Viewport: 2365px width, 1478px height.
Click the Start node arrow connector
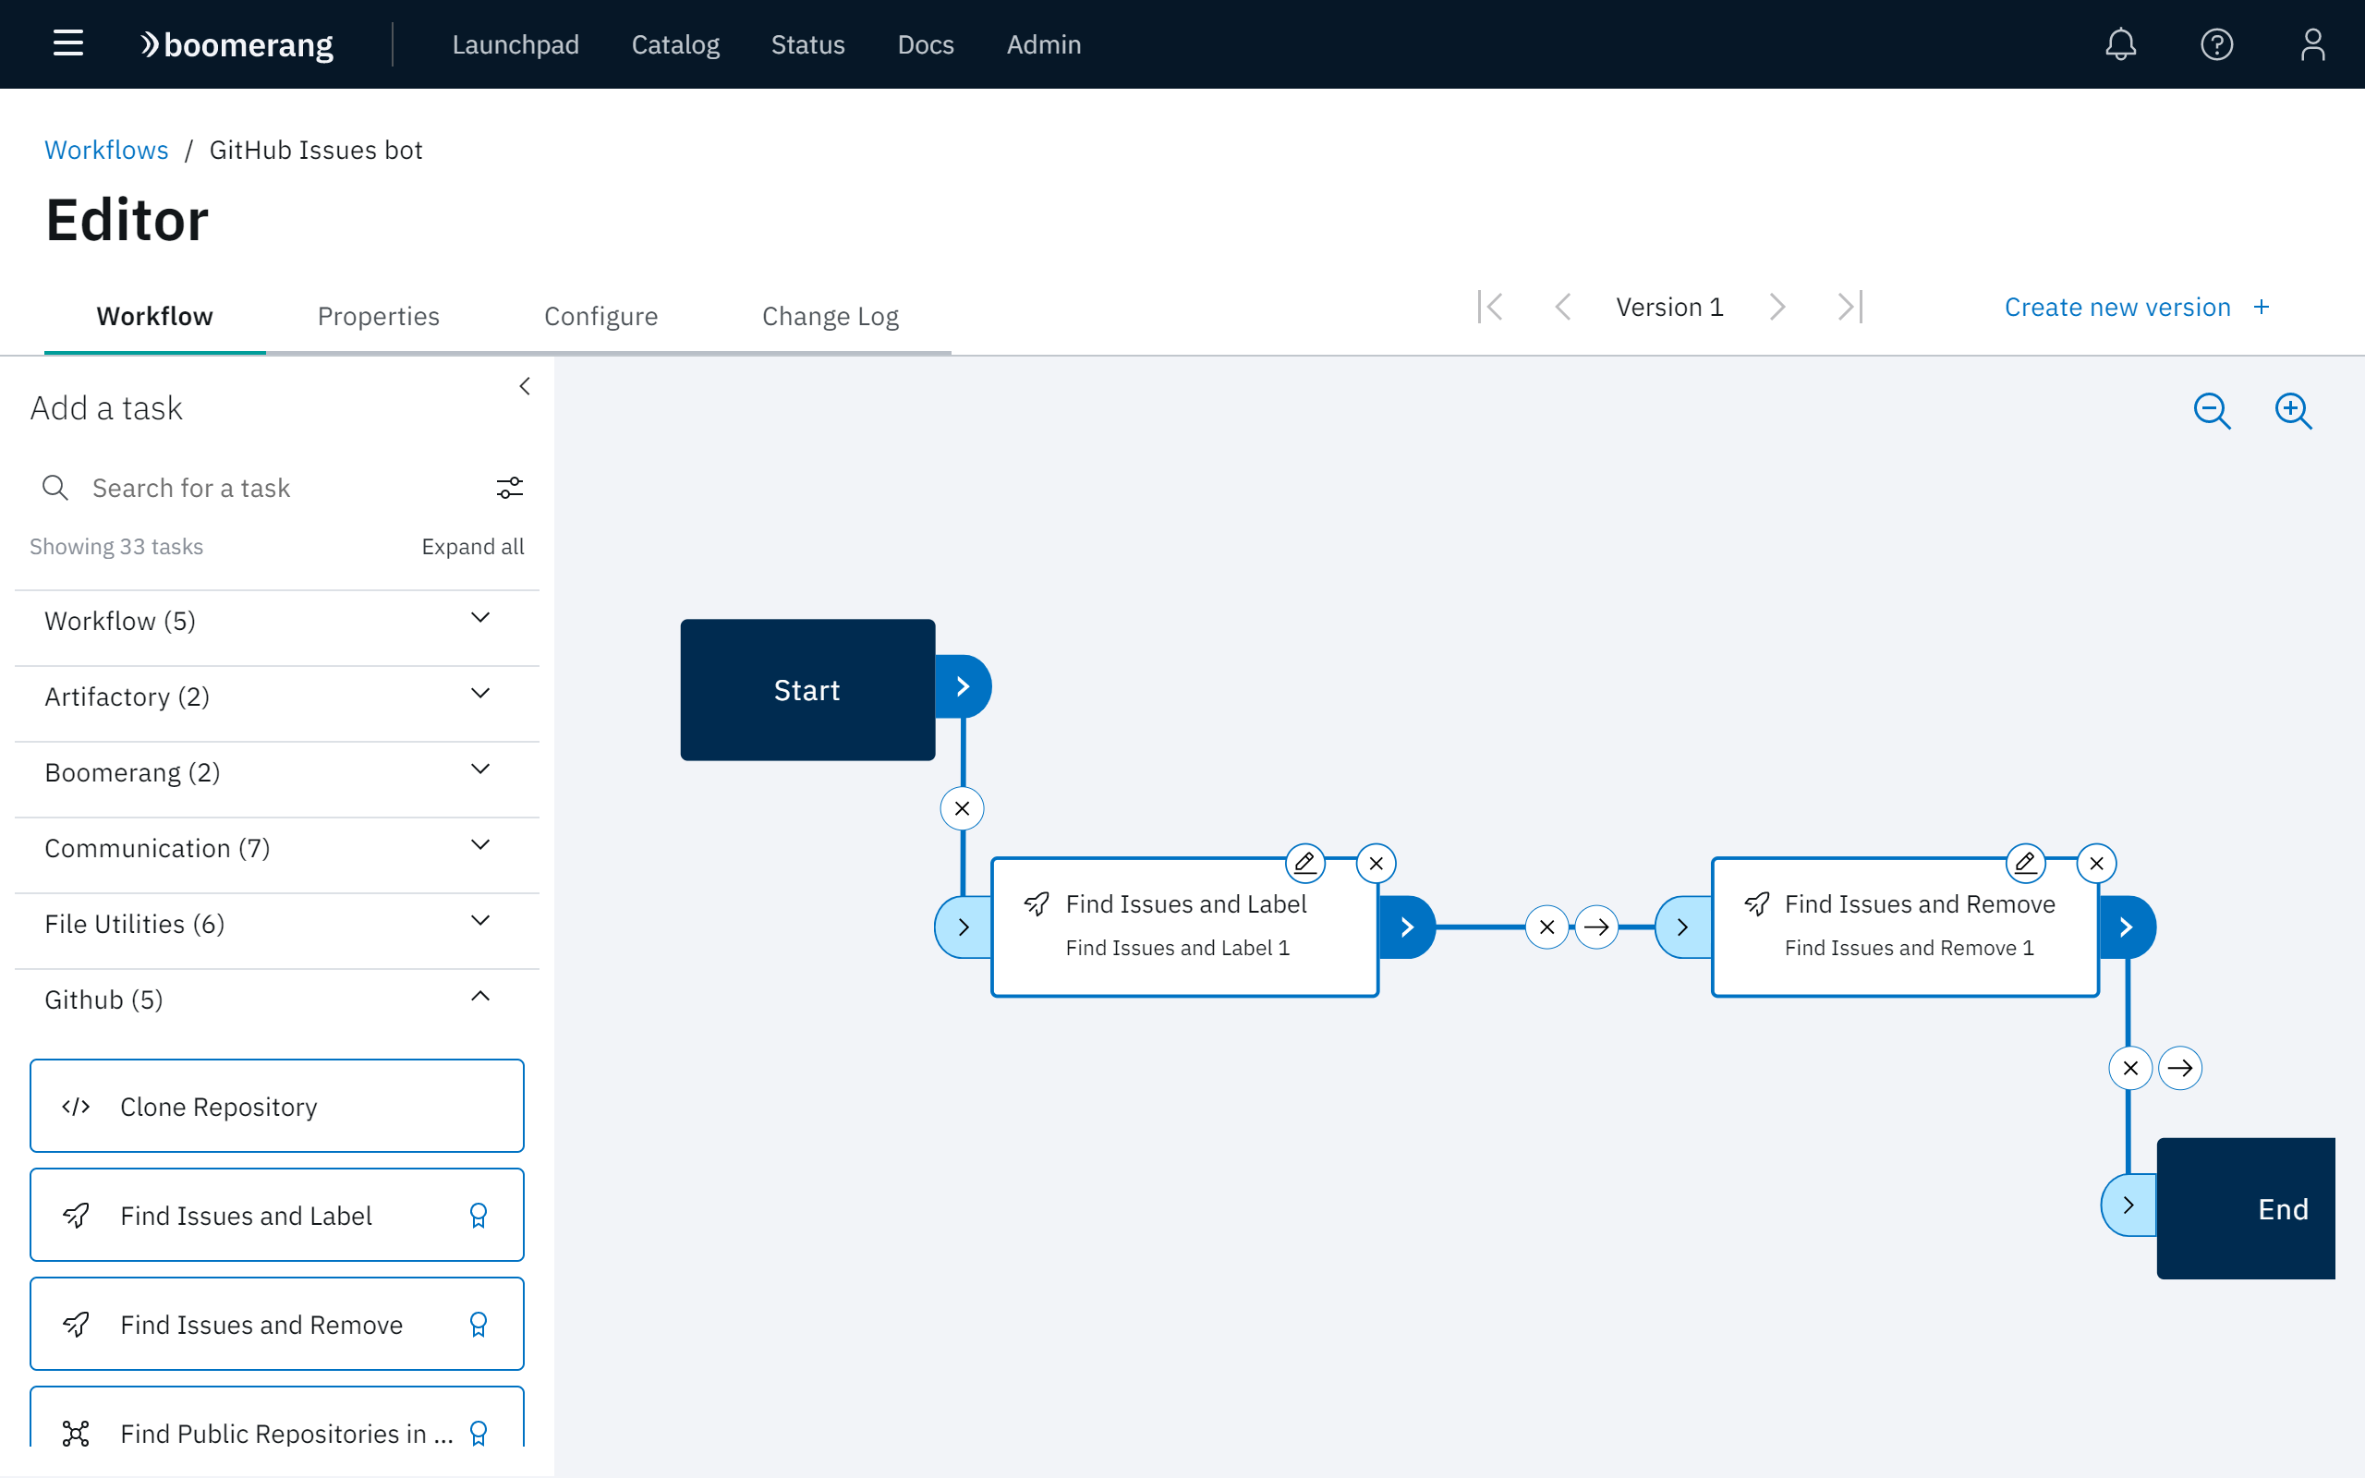pyautogui.click(x=962, y=686)
